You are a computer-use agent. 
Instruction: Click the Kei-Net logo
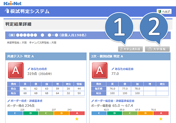(x=13, y=3)
